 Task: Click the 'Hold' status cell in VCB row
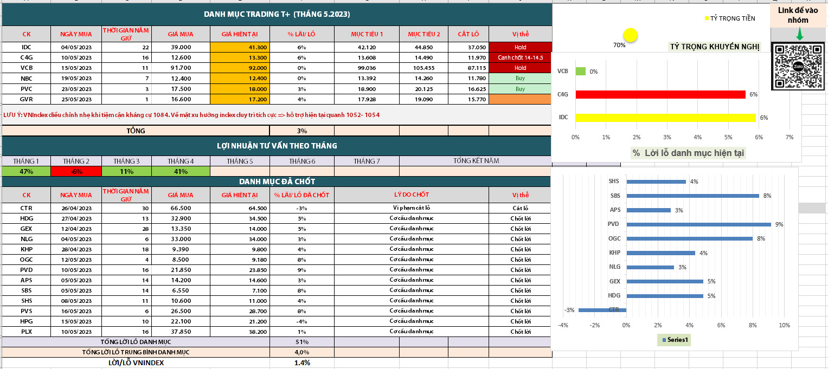(x=520, y=68)
